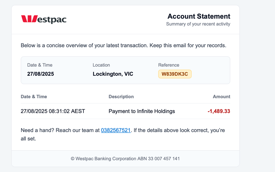
Task: Click the Description column header
Action: [x=121, y=97]
